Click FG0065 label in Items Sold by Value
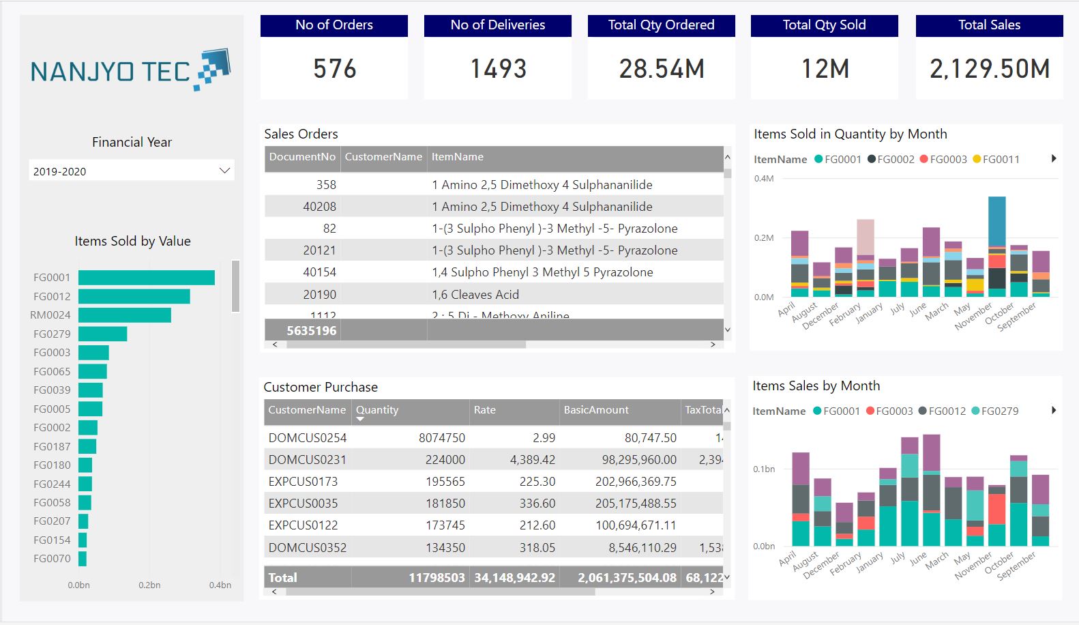1079x625 pixels. click(52, 371)
